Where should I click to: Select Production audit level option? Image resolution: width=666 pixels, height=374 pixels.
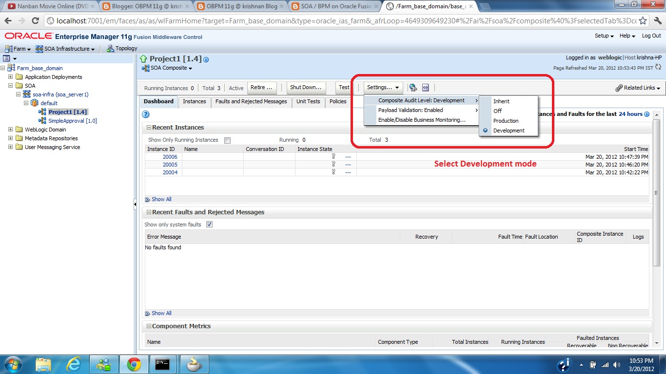point(509,121)
